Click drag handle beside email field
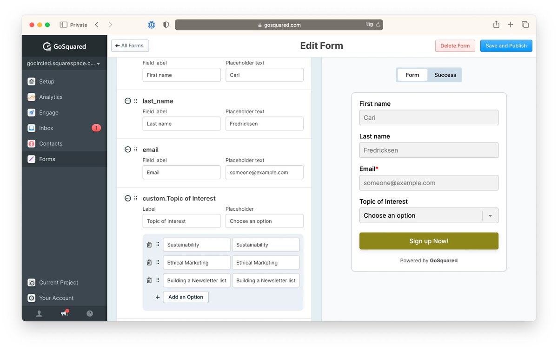 coord(136,149)
